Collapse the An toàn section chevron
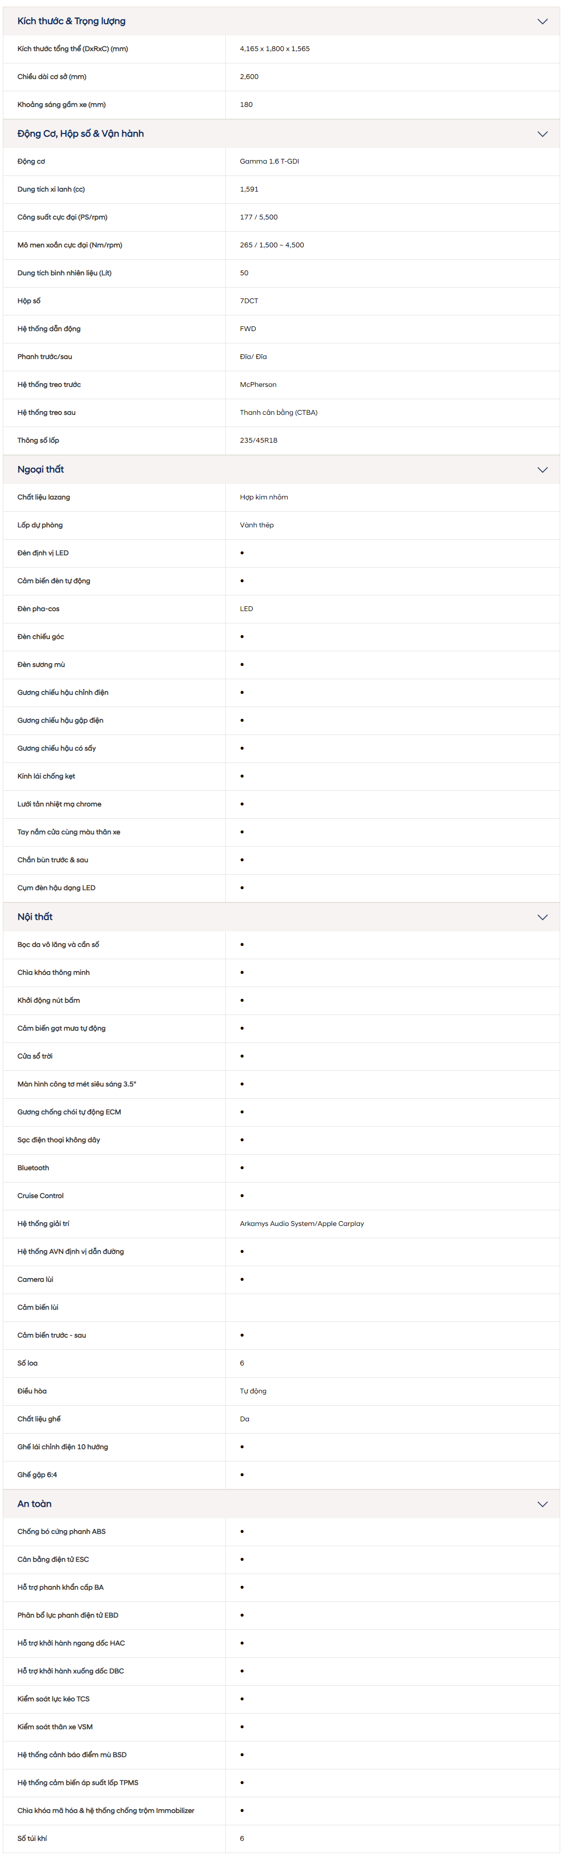The height and width of the screenshot is (1864, 563). pos(542,1504)
